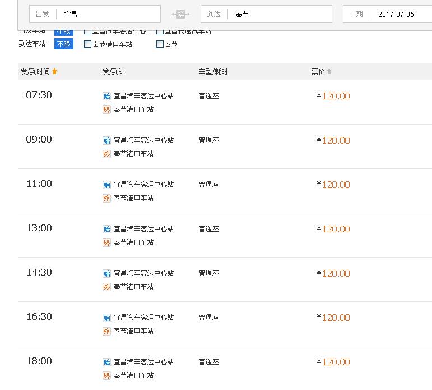432x390 pixels.
Task: Click the ¥120.00 price for 13:00
Action: click(x=333, y=229)
